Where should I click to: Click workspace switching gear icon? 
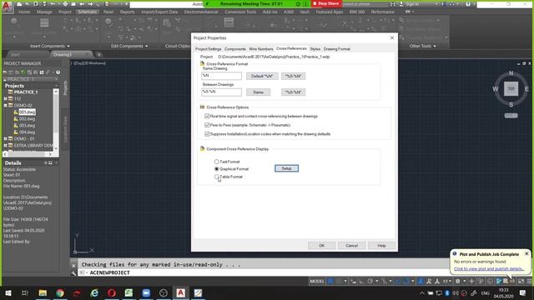tap(457, 282)
